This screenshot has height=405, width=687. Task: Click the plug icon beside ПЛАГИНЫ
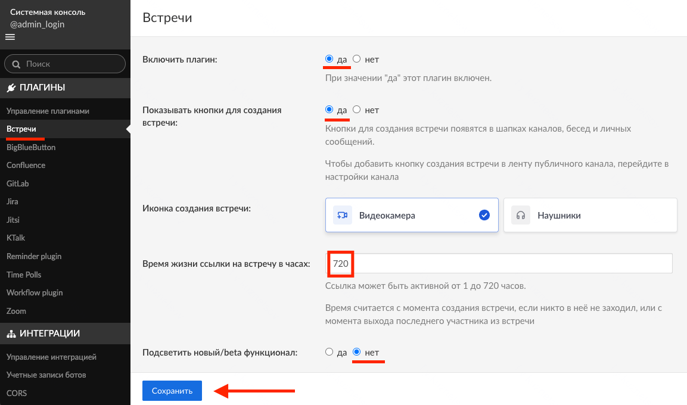11,88
